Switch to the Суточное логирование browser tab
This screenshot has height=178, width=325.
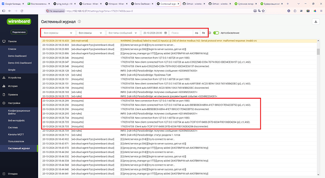[x=246, y=4]
